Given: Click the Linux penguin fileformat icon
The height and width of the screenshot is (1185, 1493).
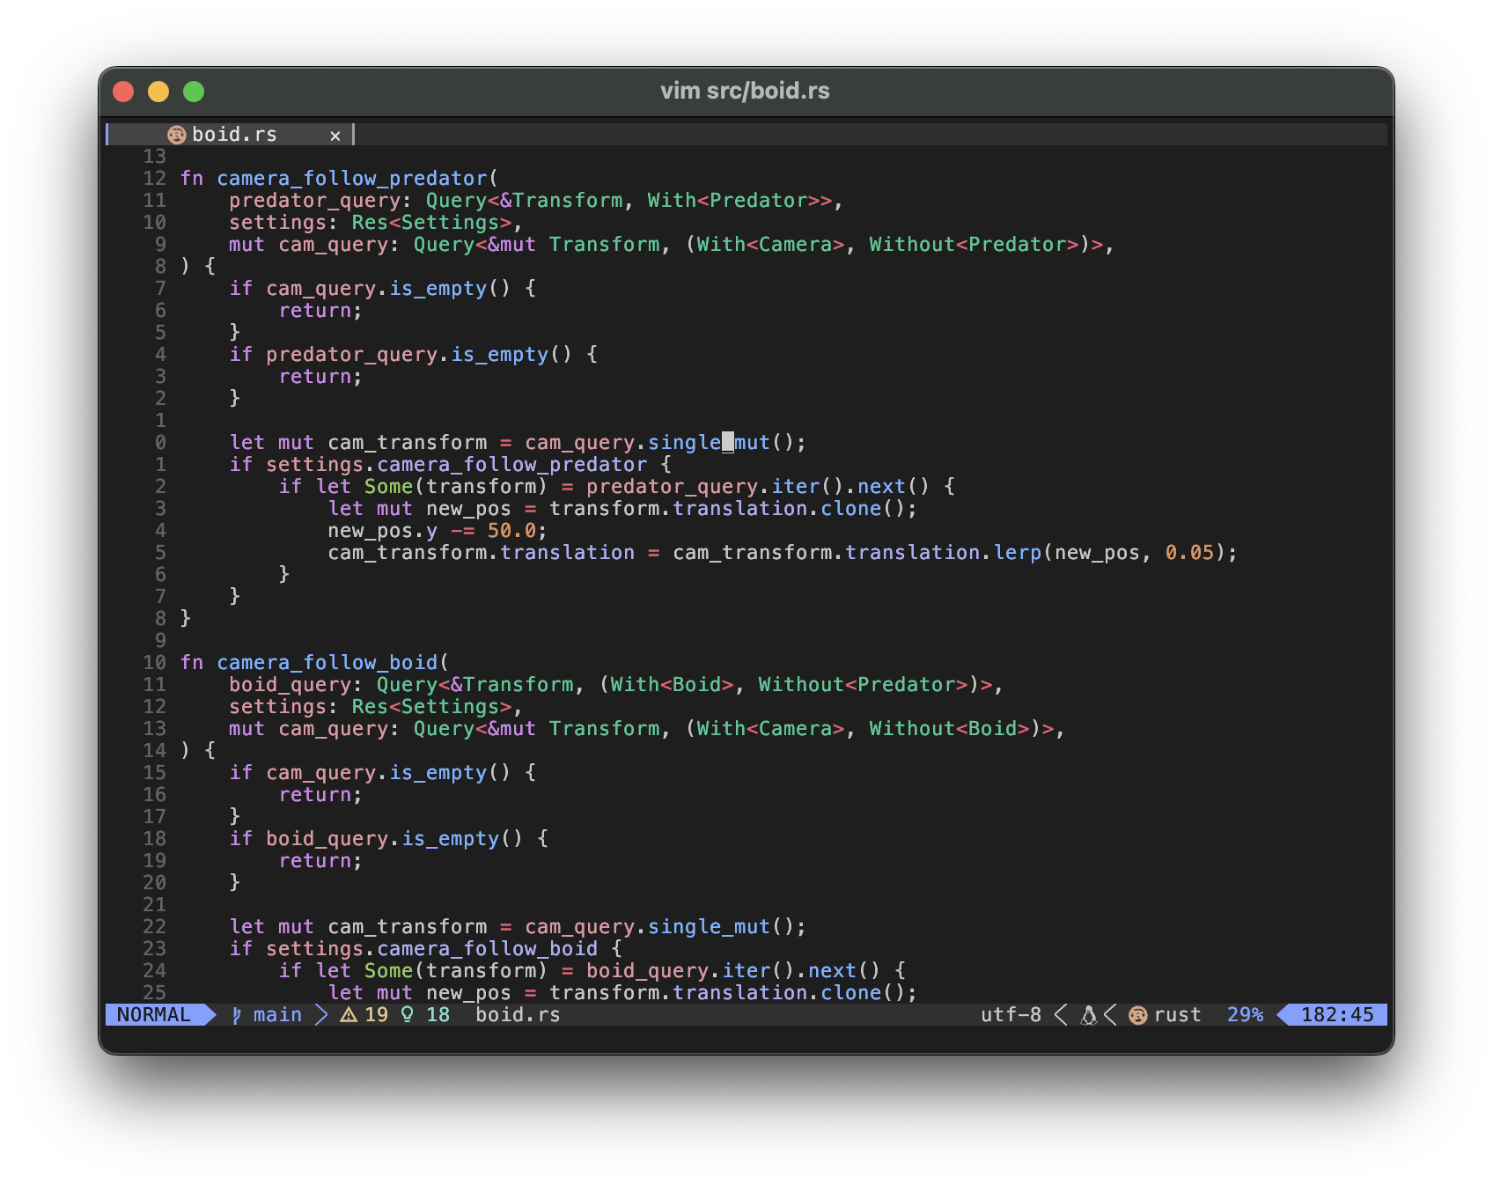Looking at the screenshot, I should pyautogui.click(x=1089, y=1015).
